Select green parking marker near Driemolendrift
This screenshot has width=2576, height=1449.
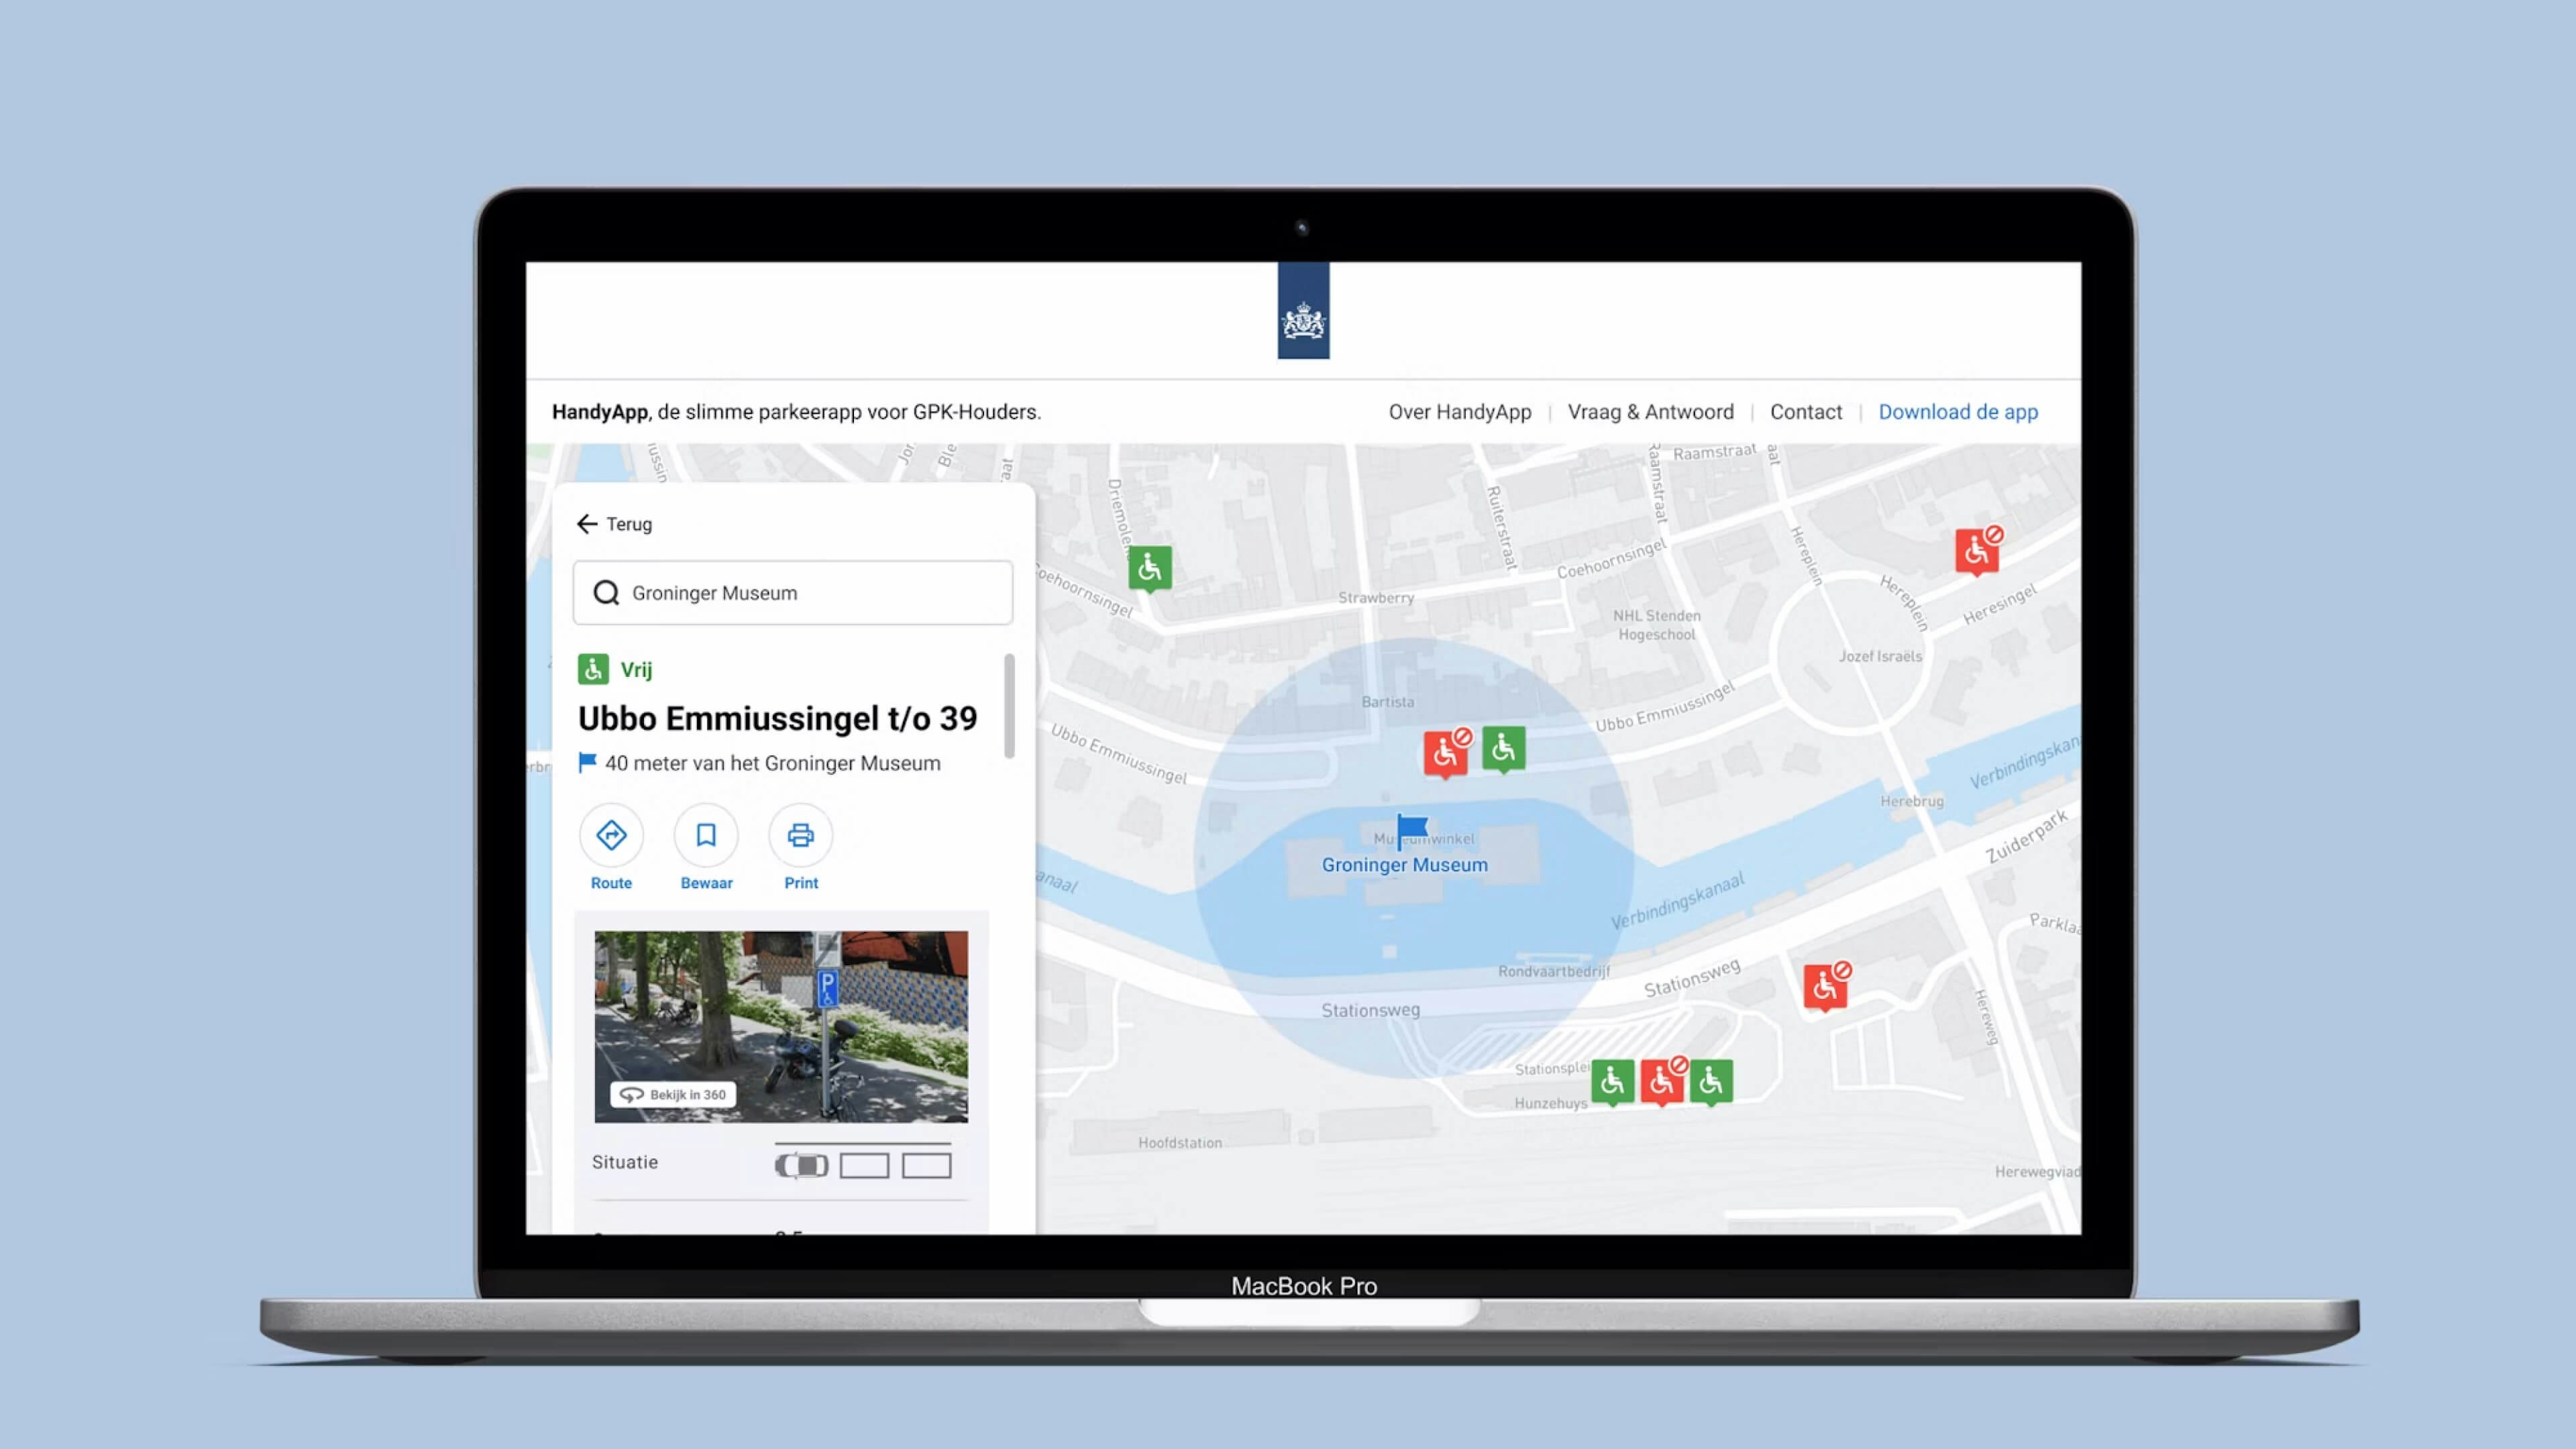tap(1150, 569)
